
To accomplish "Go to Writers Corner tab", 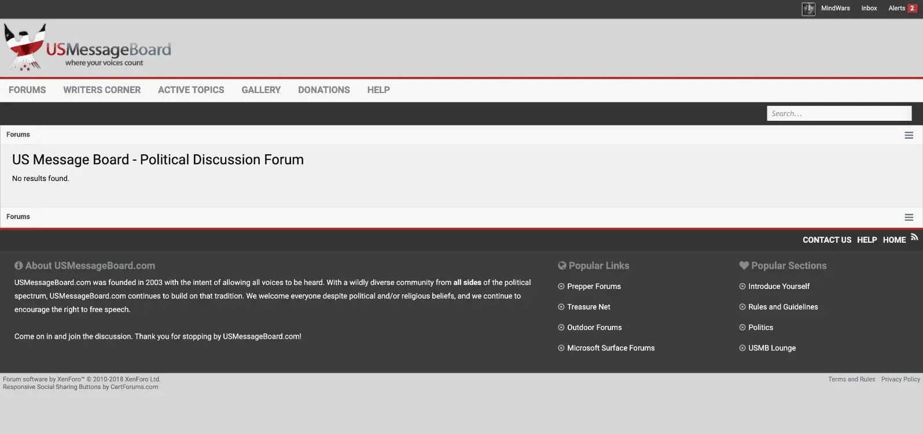I will (102, 90).
